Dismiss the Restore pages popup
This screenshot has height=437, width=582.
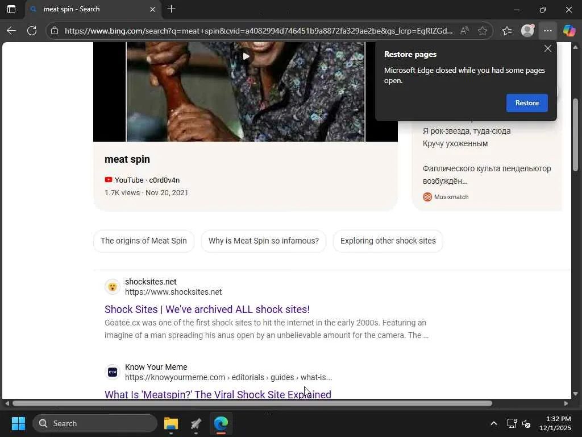click(x=547, y=48)
